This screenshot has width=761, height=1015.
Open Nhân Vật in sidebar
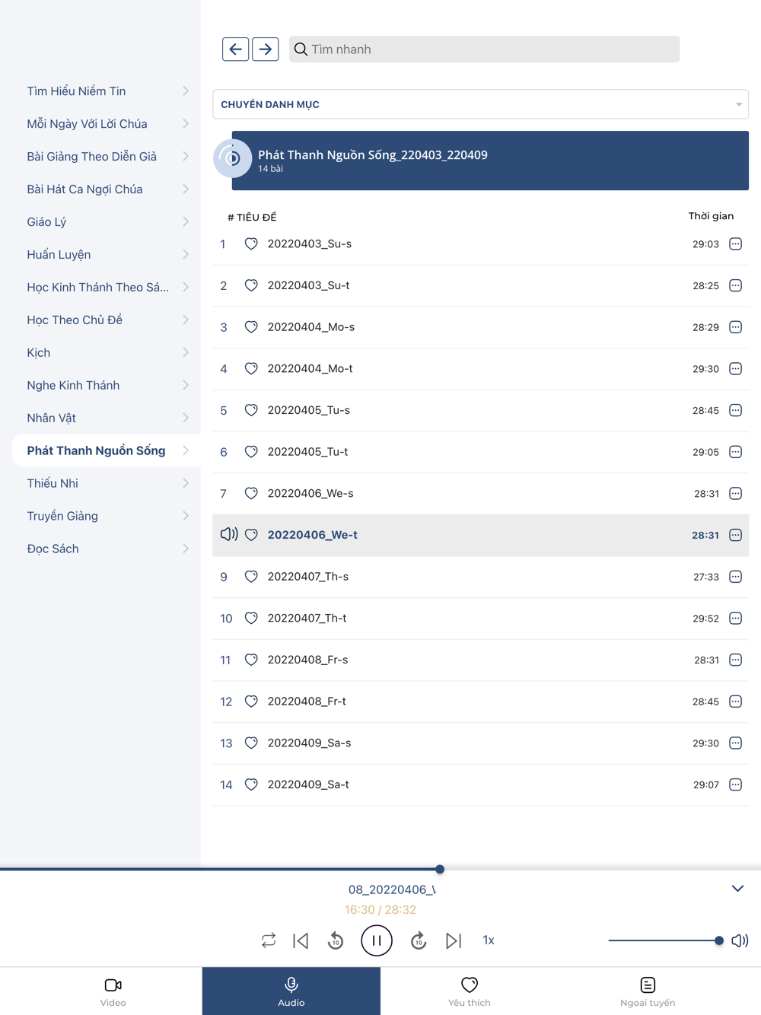107,418
